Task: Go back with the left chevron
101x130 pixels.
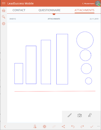Action: click(5, 127)
